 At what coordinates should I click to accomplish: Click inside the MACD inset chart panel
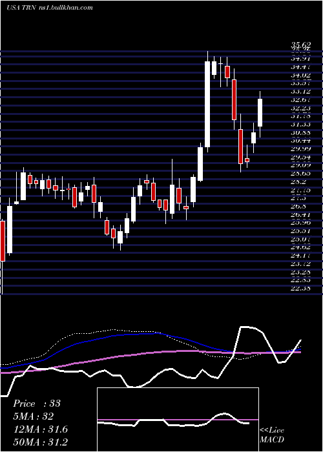click(x=178, y=420)
